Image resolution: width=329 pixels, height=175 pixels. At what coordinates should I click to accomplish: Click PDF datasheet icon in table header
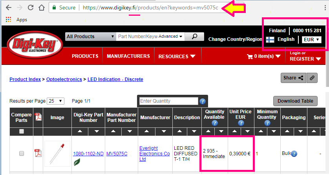point(38,117)
